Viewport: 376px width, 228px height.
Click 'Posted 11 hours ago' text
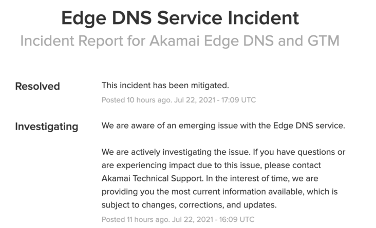pos(136,219)
